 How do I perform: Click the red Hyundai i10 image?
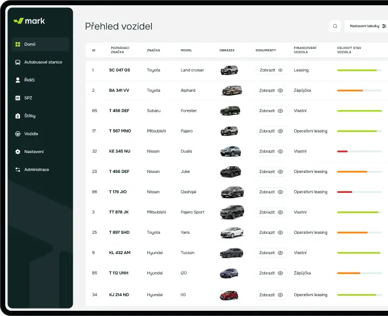click(x=229, y=295)
